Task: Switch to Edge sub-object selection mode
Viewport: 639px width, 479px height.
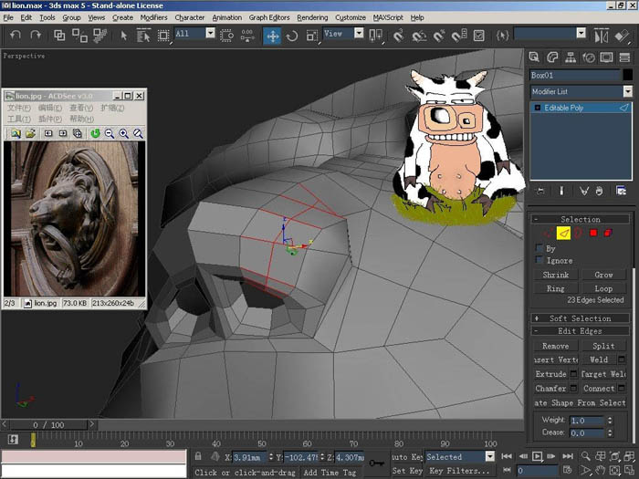Action: [x=563, y=233]
